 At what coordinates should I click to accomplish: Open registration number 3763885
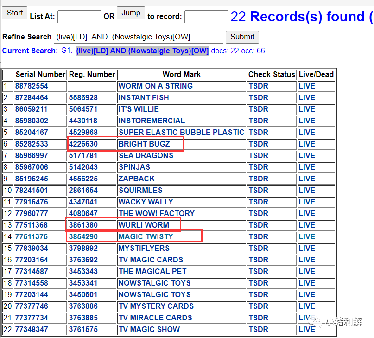point(83,318)
